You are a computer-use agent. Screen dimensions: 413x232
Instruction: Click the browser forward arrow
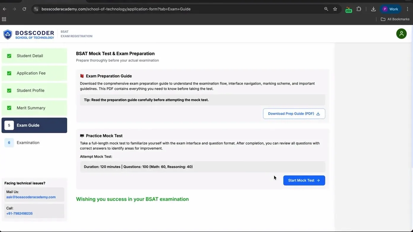point(14,9)
